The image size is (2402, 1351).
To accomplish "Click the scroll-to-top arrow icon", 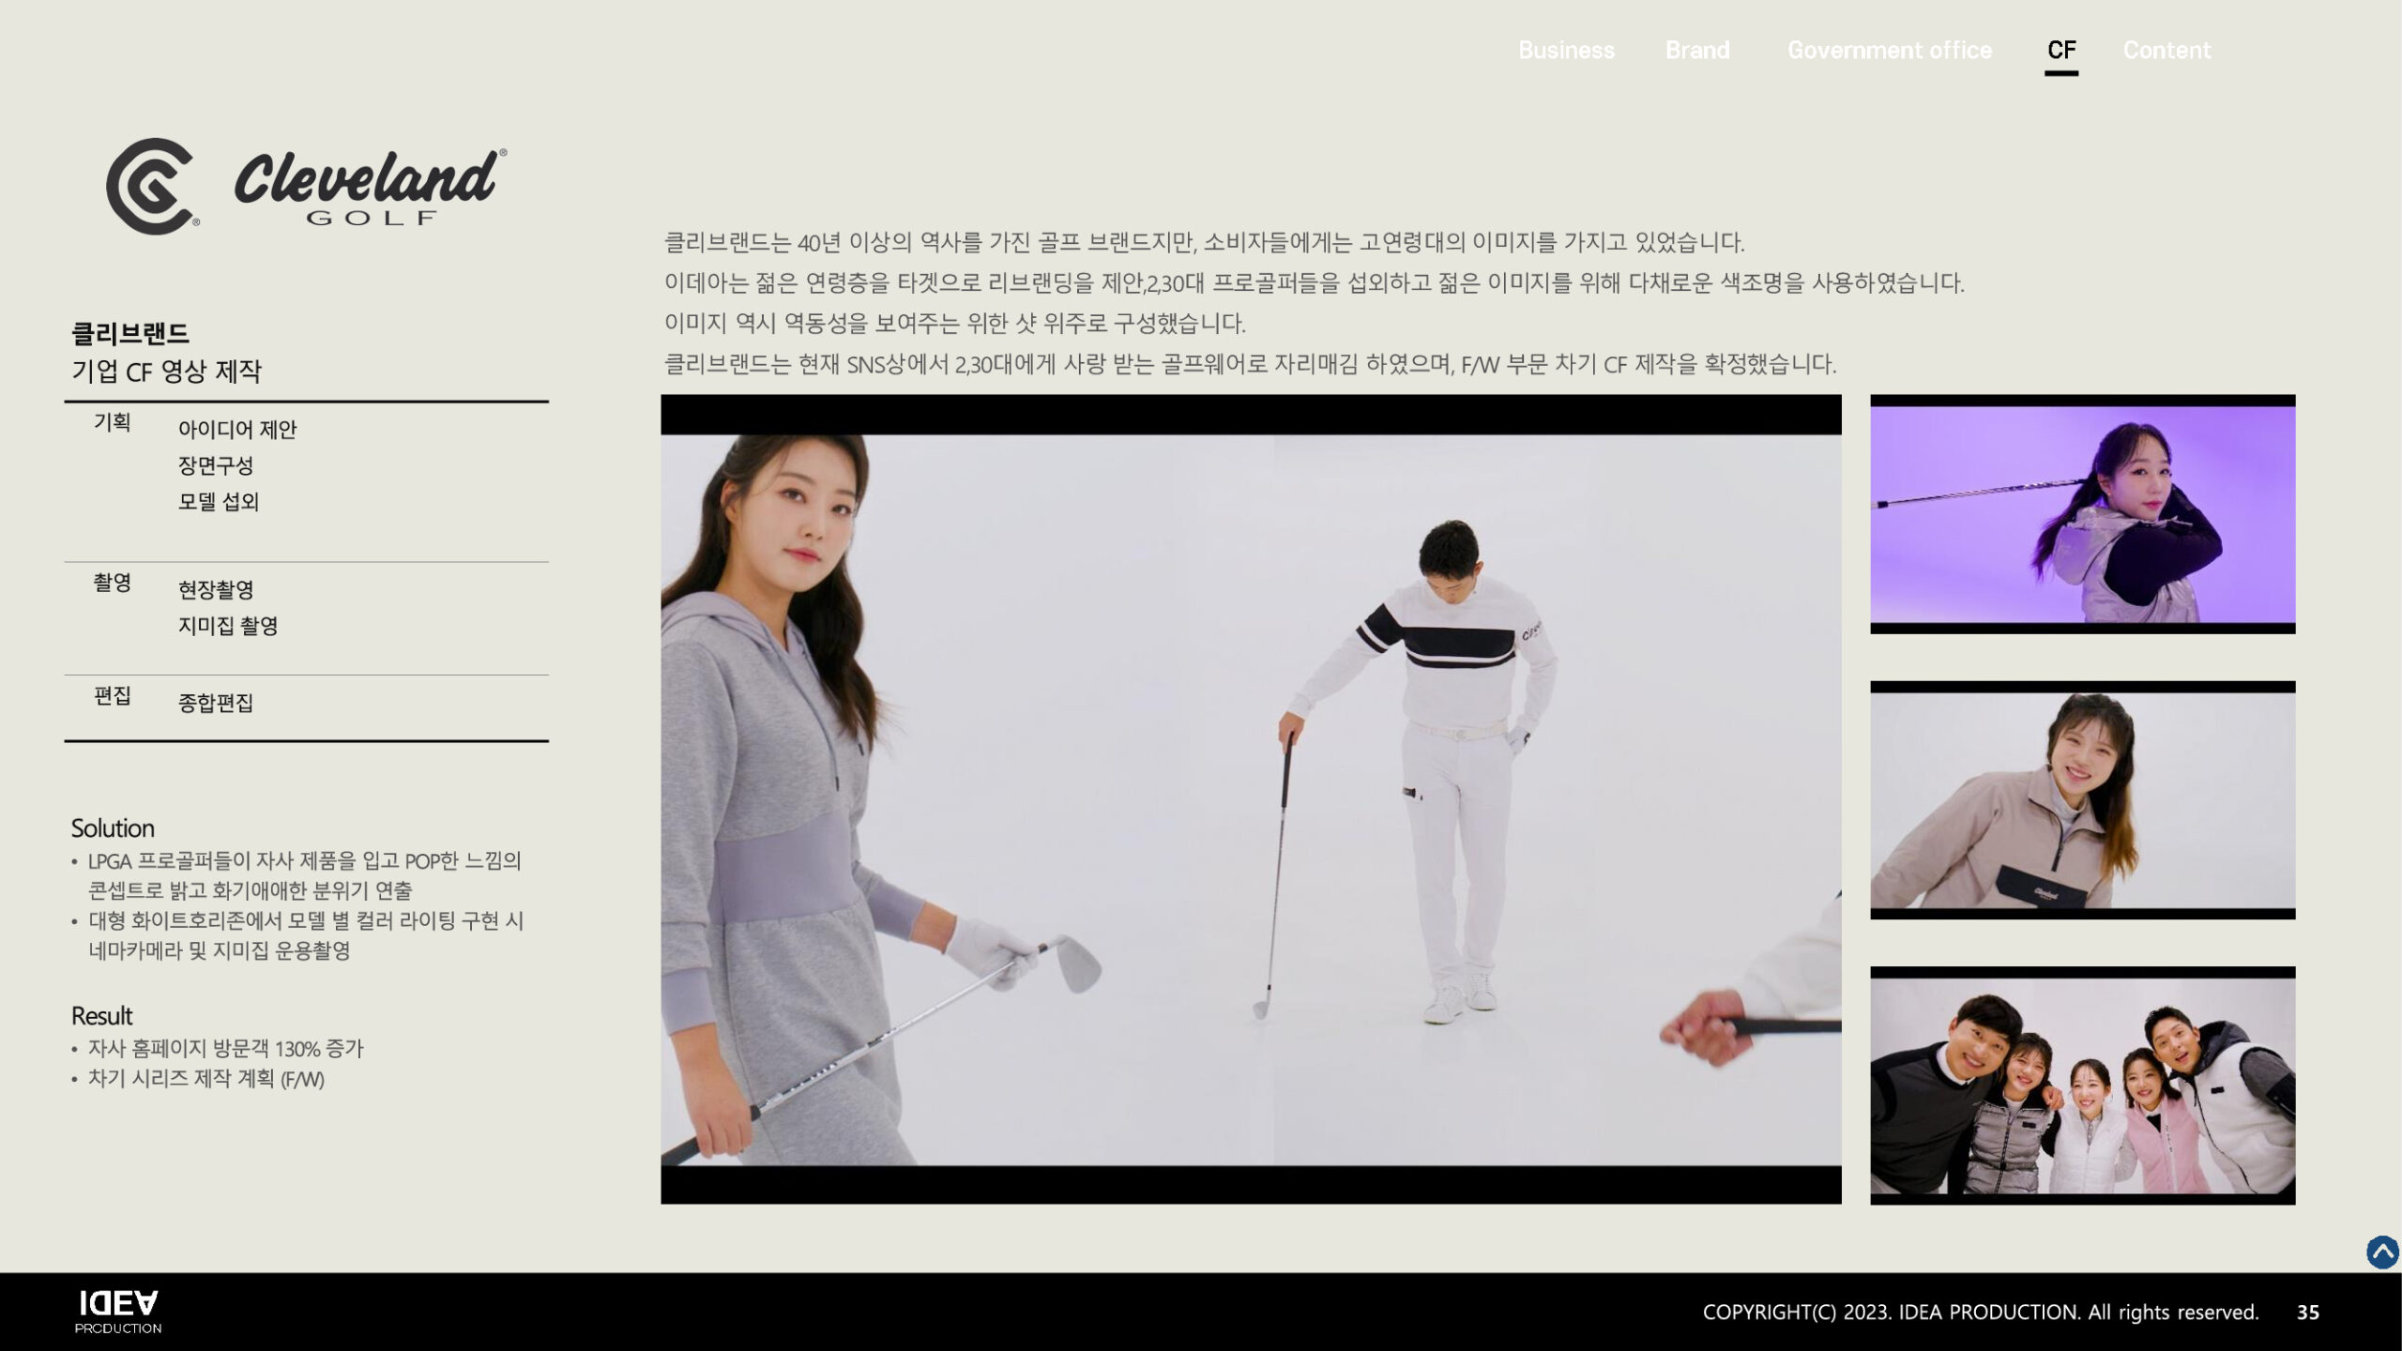I will (x=2381, y=1252).
